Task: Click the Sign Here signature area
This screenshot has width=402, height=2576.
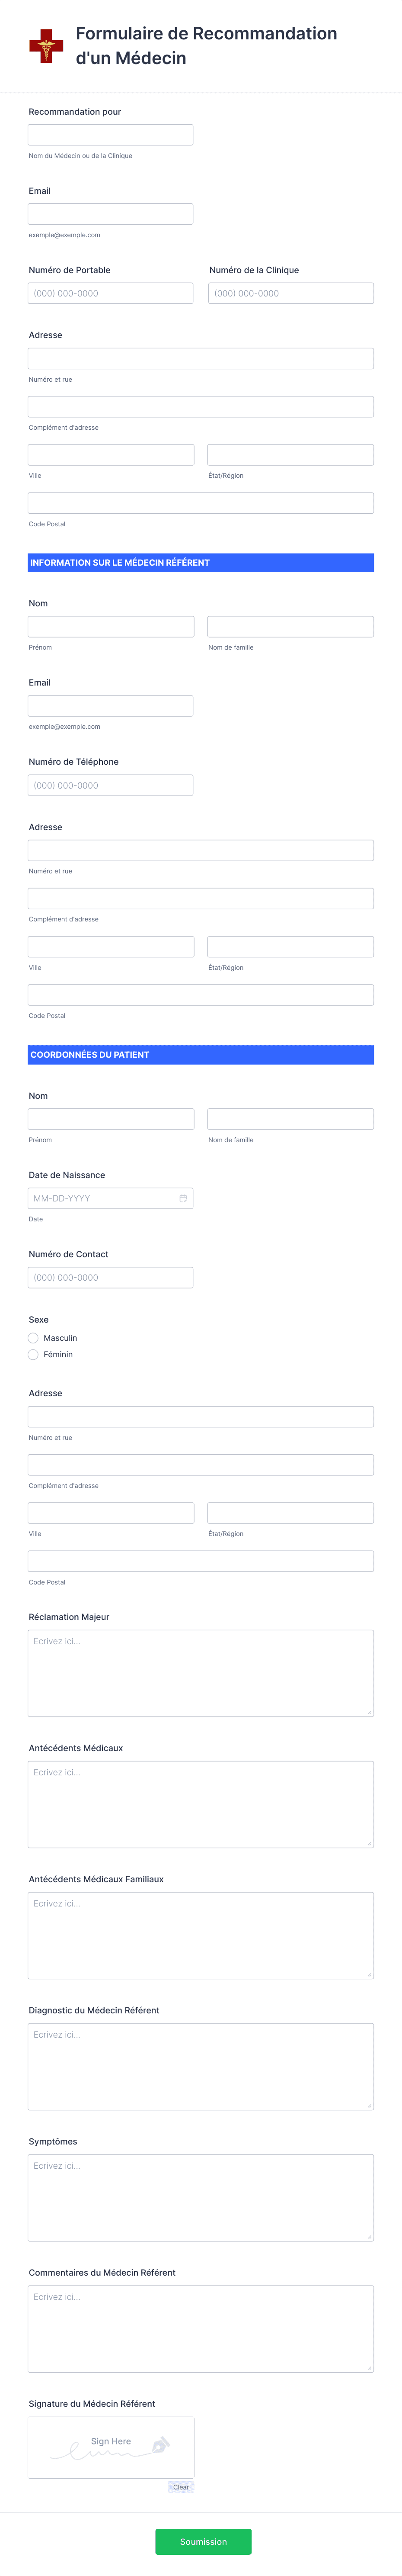Action: click(x=111, y=2447)
